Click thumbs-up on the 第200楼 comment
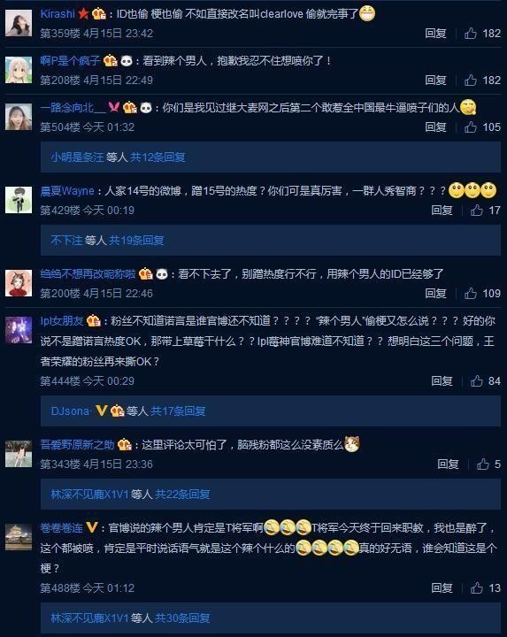Screen dimensions: 507x637 [x=471, y=293]
